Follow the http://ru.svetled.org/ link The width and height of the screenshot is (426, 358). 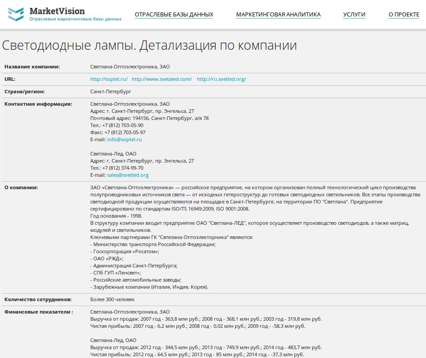point(221,79)
